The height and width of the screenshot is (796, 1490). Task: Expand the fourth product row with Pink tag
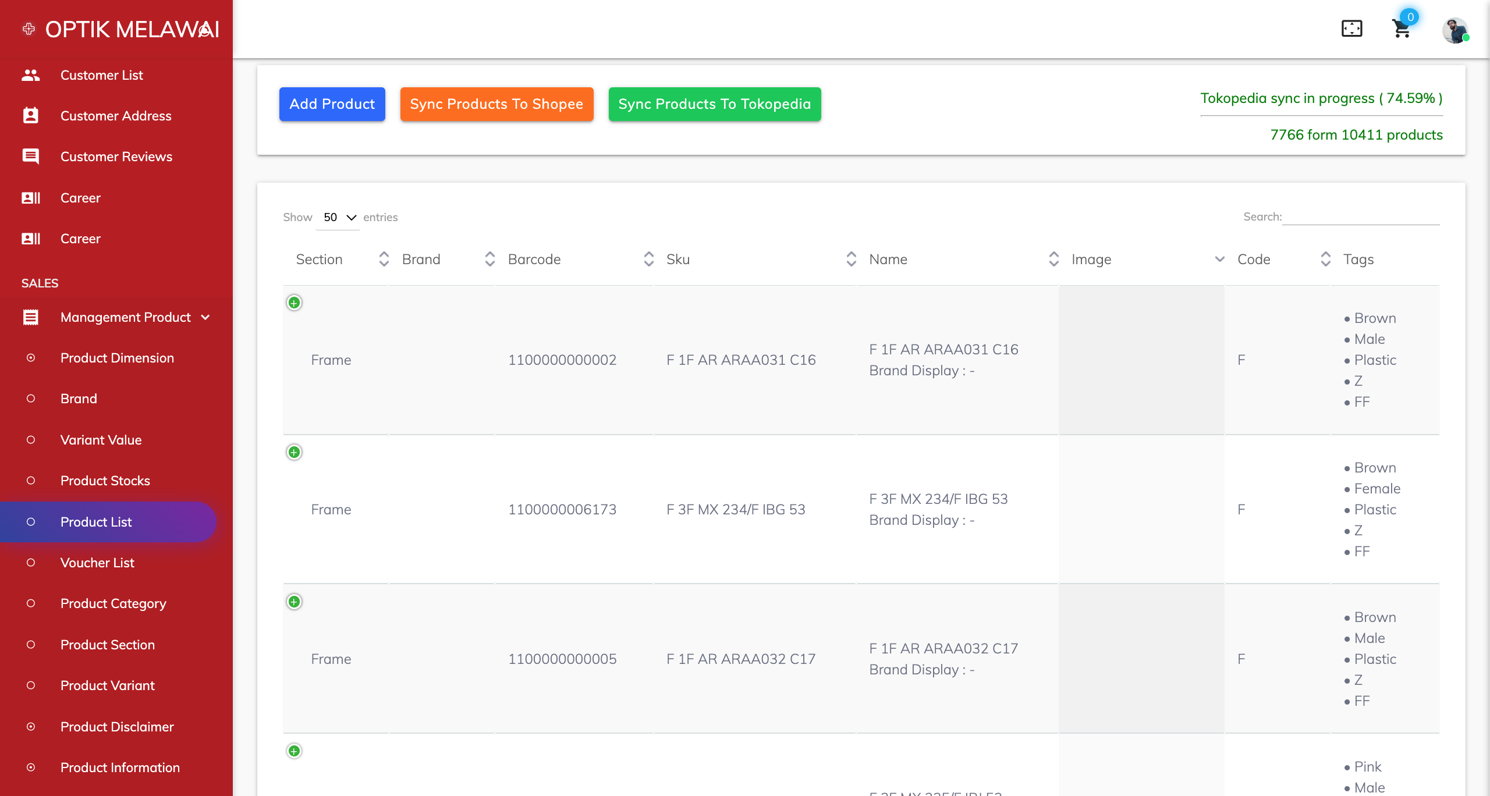tap(295, 751)
